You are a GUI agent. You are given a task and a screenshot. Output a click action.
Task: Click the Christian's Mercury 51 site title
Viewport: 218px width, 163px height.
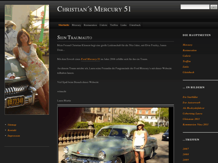[x=94, y=9]
